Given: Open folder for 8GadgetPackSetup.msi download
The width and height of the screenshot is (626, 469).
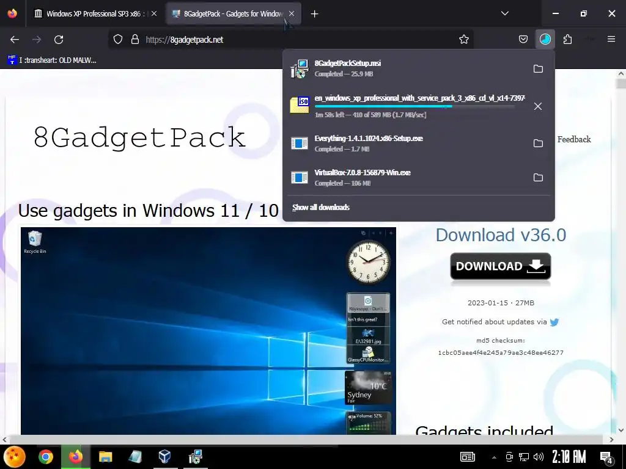Looking at the screenshot, I should [538, 68].
